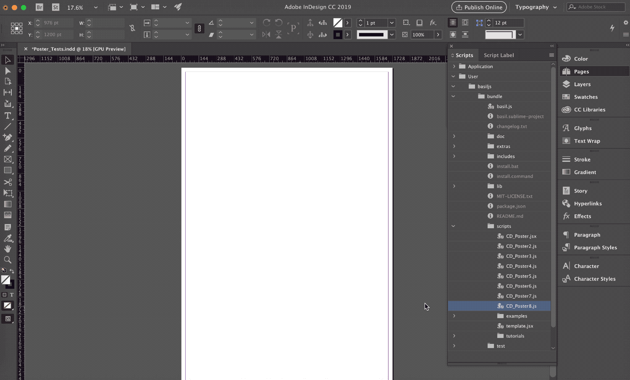The image size is (630, 380).
Task: Select the Direct Selection tool
Action: click(8, 71)
